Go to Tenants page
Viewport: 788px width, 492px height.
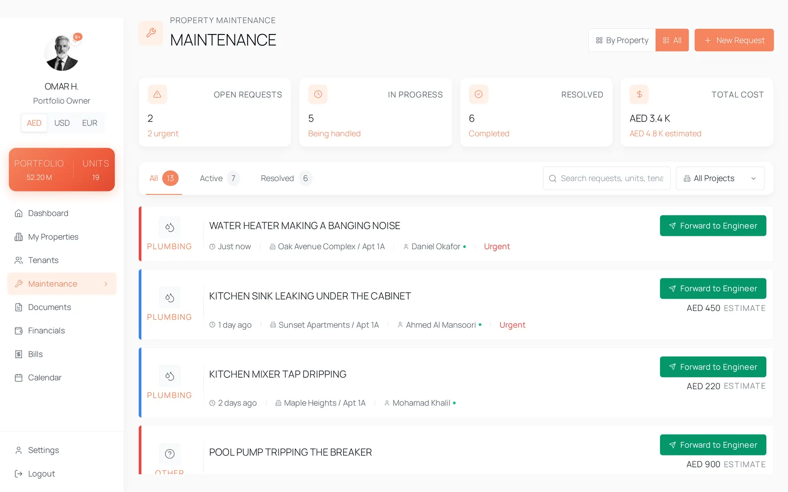(x=62, y=260)
